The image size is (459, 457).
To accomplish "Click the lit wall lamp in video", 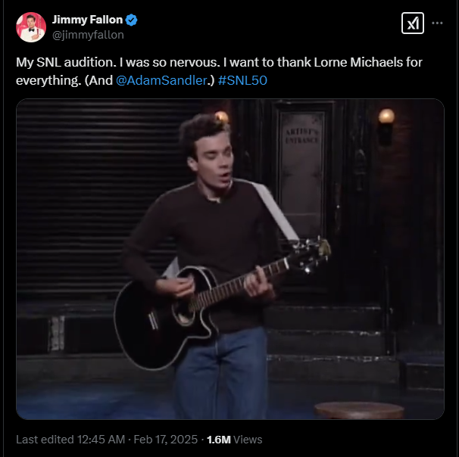I will click(x=386, y=117).
